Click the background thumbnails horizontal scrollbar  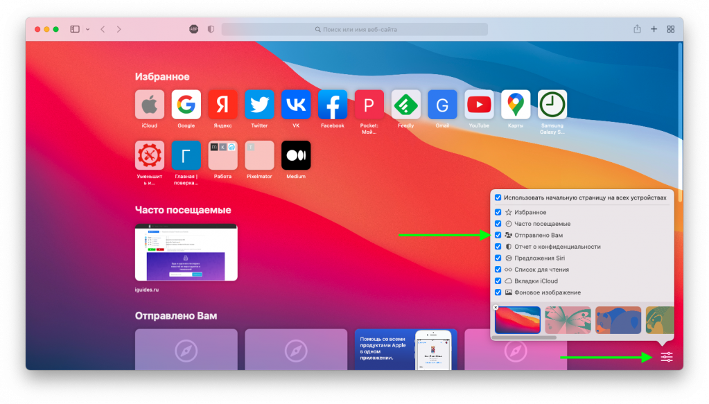(x=525, y=337)
